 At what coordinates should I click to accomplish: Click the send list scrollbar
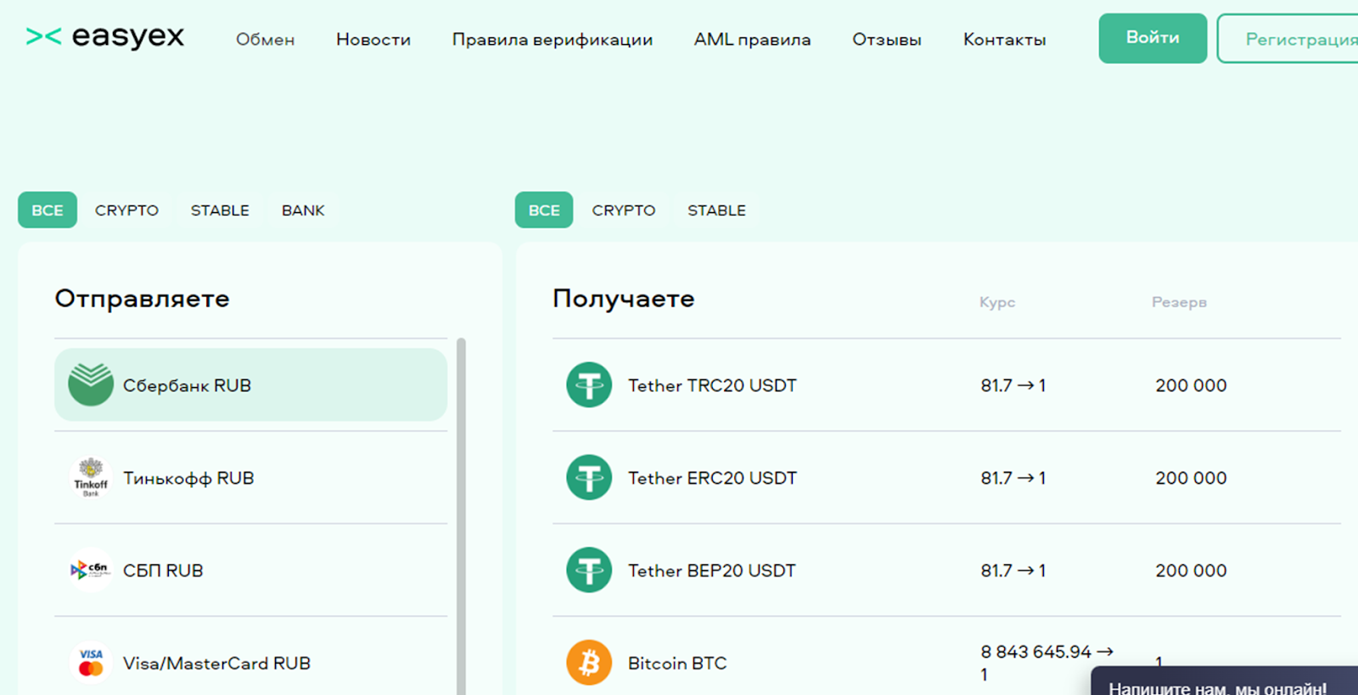(x=461, y=516)
